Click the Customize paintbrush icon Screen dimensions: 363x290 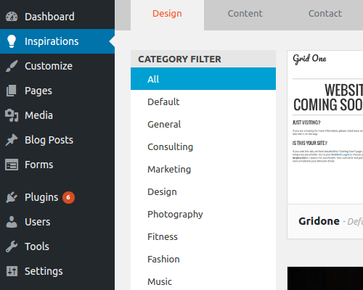tap(12, 66)
